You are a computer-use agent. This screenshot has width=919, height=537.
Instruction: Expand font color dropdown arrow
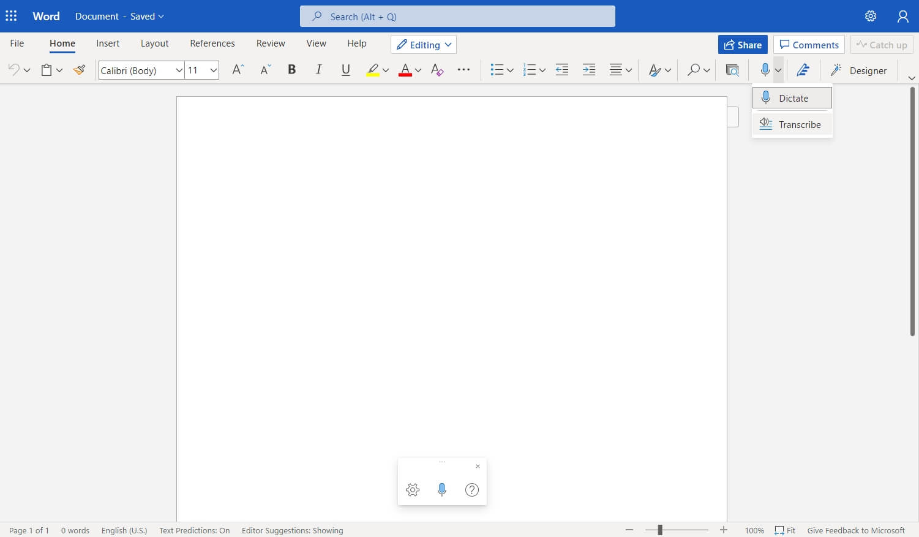click(418, 70)
